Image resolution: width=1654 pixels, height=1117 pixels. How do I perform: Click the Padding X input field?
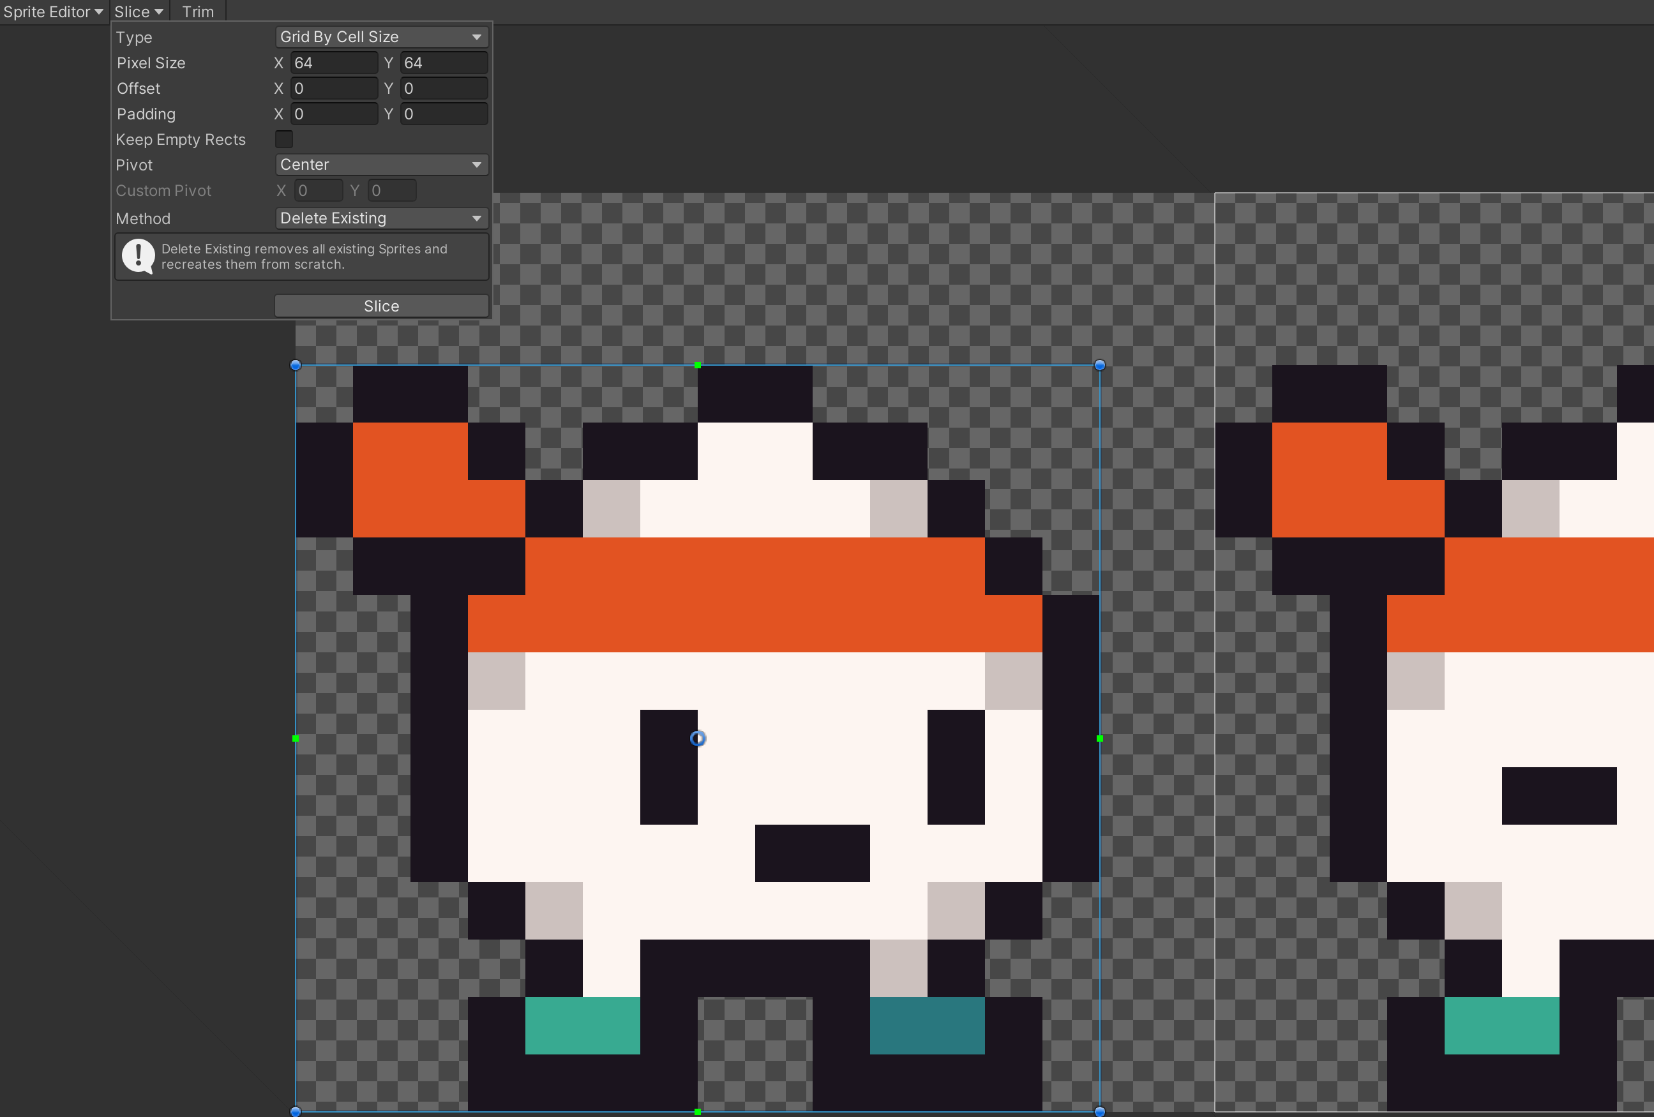[x=334, y=114]
